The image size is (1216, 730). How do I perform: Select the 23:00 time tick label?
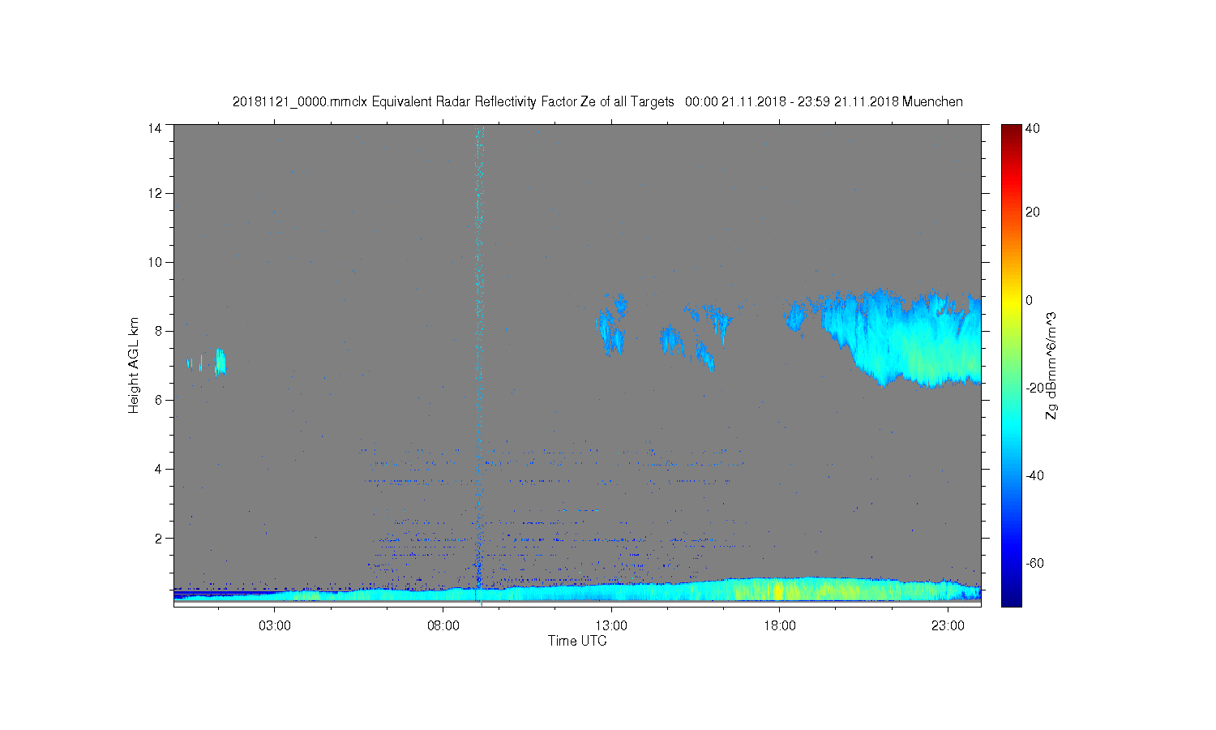coord(948,626)
